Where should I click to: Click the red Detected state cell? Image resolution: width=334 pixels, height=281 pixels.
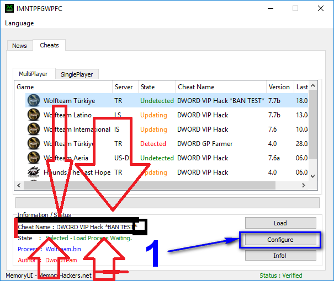[x=153, y=143]
